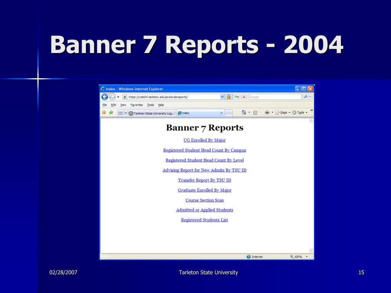Screen dimensions: 391x293
Task: Open the Admitted or Applied Students link
Action: [205, 210]
